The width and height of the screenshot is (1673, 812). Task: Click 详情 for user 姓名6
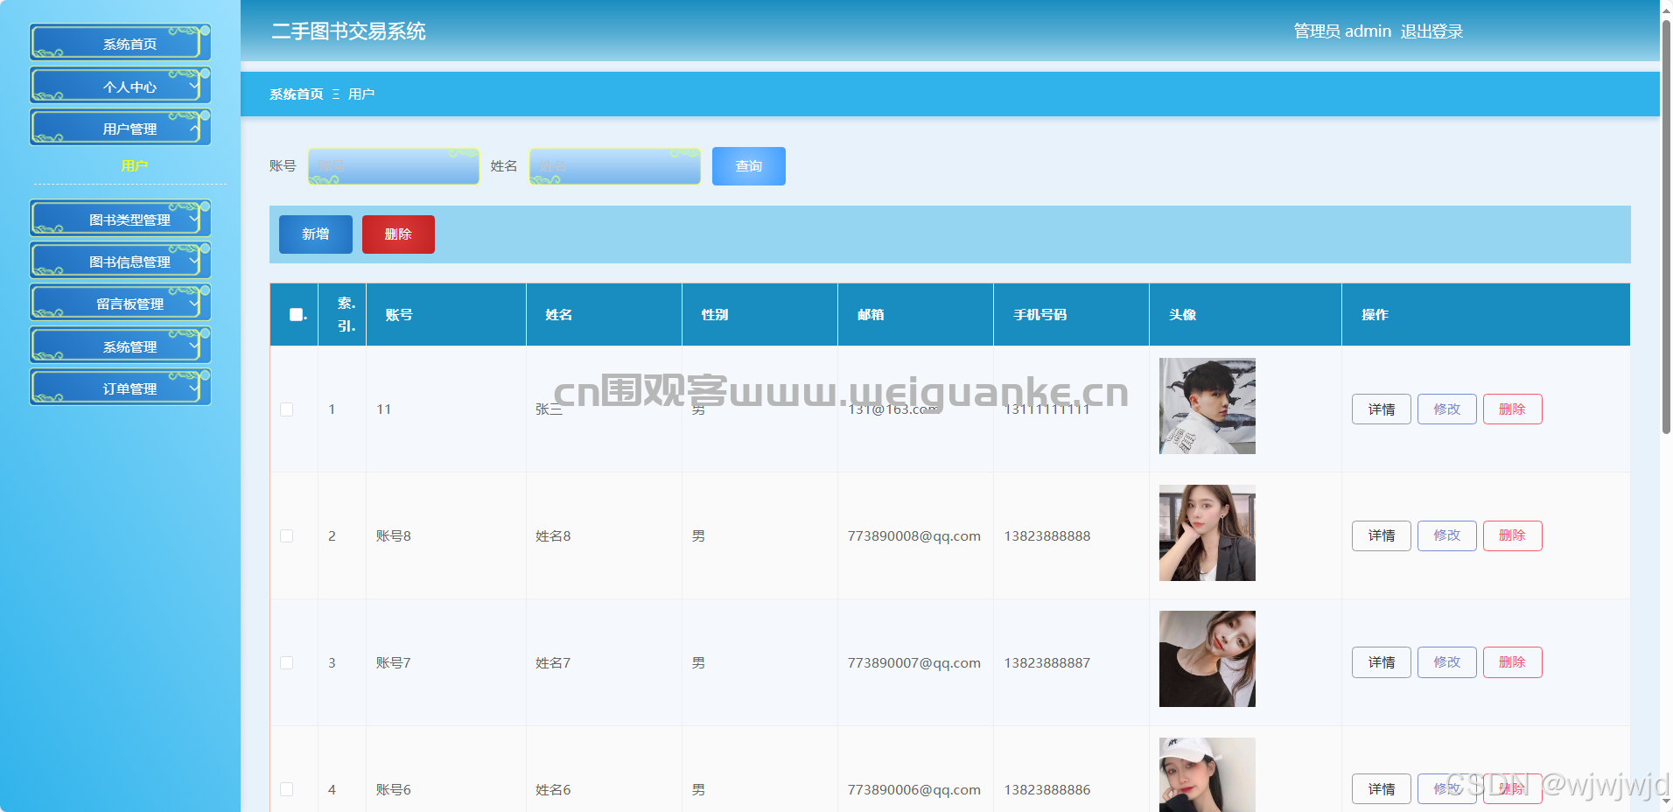[x=1382, y=789]
